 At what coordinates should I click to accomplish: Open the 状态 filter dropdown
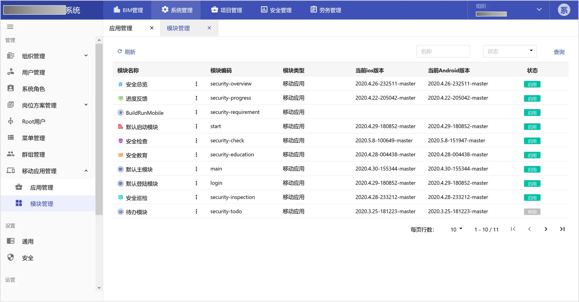[x=510, y=51]
